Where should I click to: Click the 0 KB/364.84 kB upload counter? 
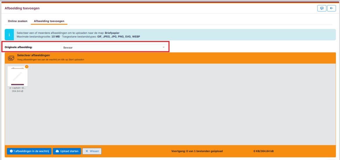264,151
